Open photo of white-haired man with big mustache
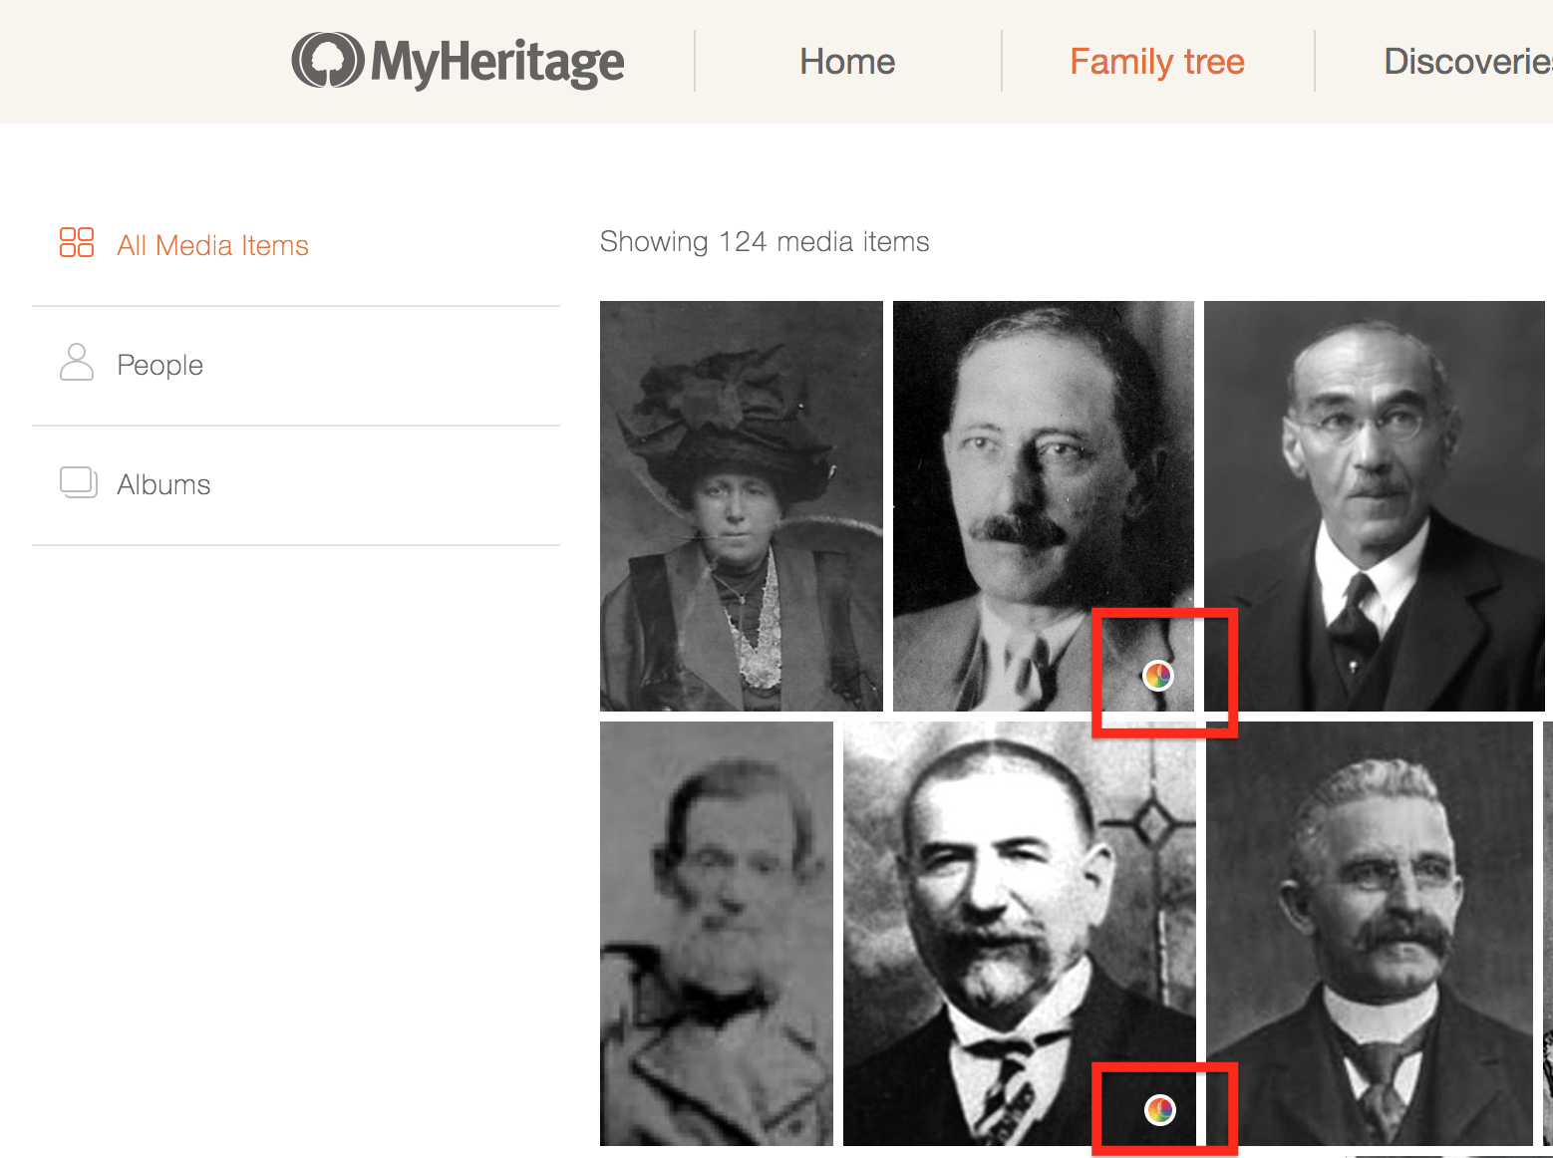The width and height of the screenshot is (1553, 1158). pyautogui.click(x=1370, y=934)
